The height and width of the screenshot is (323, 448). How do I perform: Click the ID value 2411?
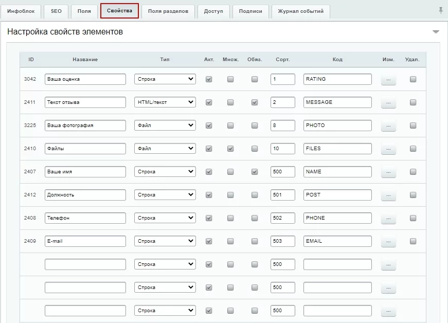(30, 102)
